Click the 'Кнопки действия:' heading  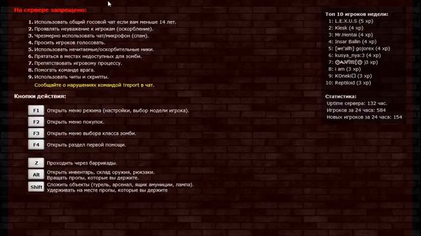(40, 96)
